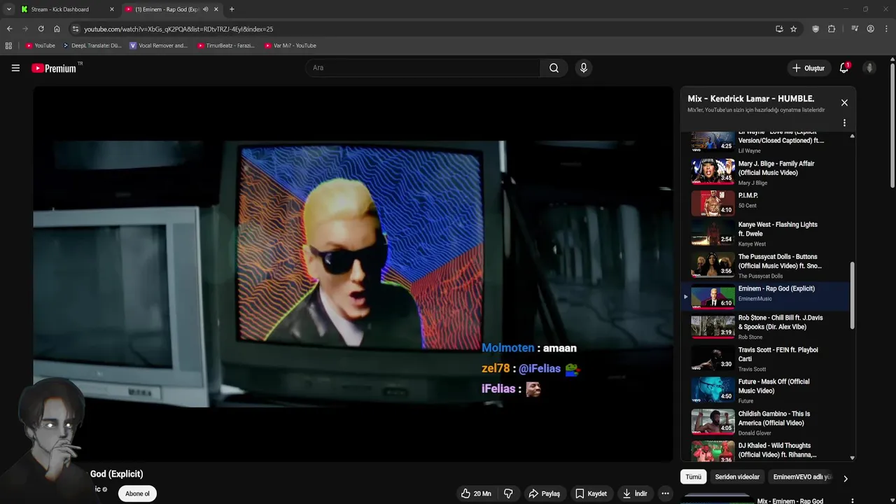Open the notifications bell

pos(844,68)
